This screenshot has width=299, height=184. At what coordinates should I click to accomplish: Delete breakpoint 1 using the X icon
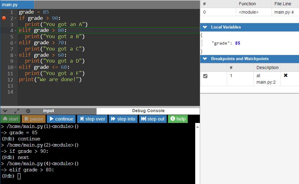[286, 75]
